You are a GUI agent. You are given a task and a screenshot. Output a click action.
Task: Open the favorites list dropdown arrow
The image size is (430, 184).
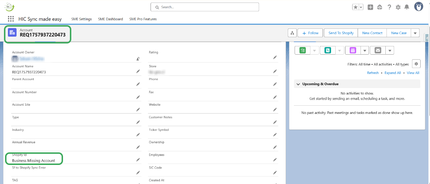coord(360,7)
